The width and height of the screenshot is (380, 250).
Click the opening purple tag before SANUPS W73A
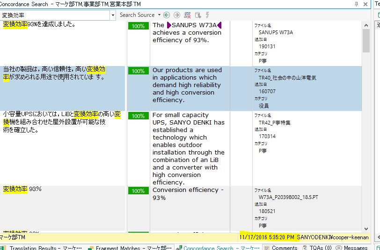169,25
